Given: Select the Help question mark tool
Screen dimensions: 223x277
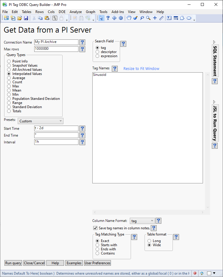Looking at the screenshot, I should coord(108,18).
